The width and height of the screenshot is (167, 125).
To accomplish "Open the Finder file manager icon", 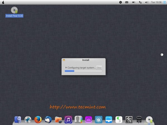I will point(18,119).
